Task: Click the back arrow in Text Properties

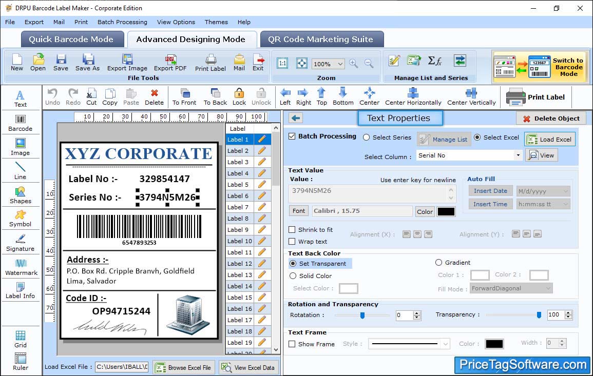Action: tap(296, 118)
